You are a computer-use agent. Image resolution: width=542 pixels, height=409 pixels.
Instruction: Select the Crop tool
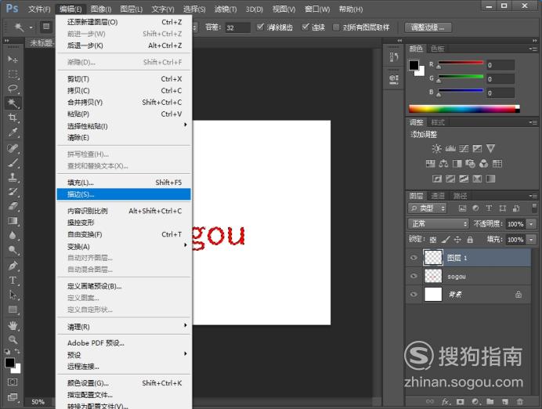point(13,118)
